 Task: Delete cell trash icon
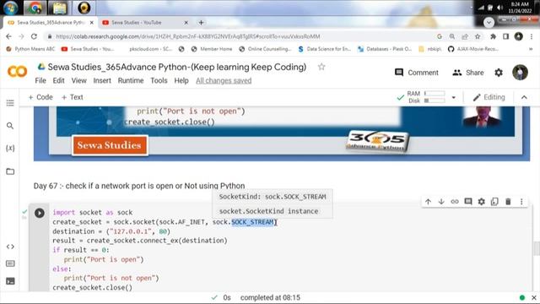tap(508, 202)
